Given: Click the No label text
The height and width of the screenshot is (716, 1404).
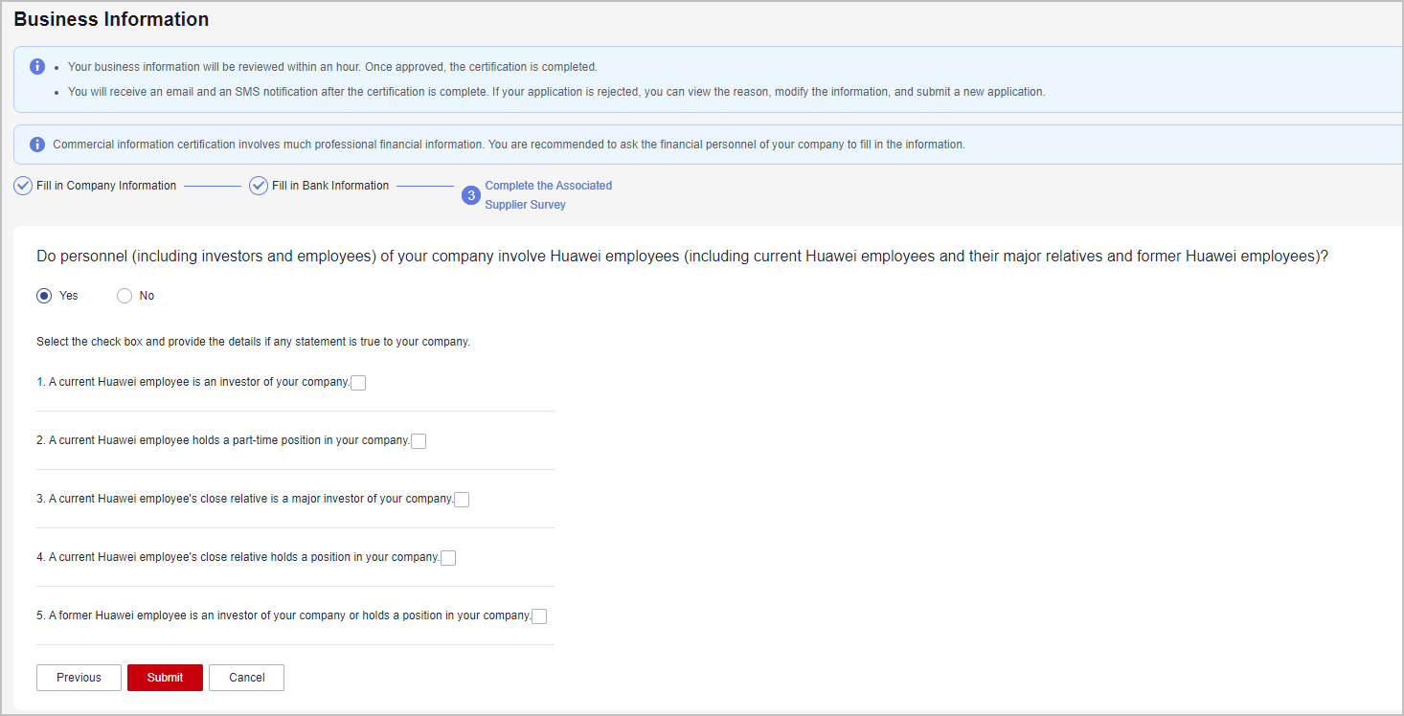Looking at the screenshot, I should tap(147, 296).
